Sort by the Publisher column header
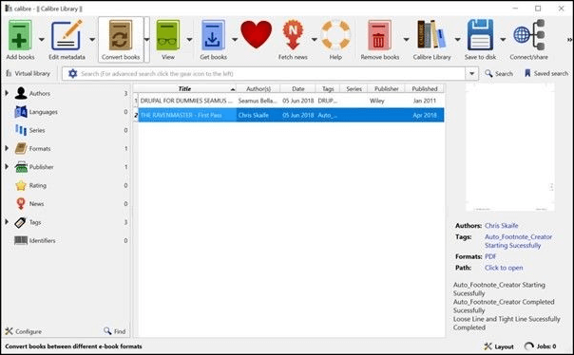 click(386, 88)
